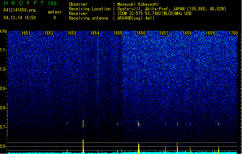This screenshot has height=154, width=242.
Task: Click the 1654 time marker
Action: [95, 33]
